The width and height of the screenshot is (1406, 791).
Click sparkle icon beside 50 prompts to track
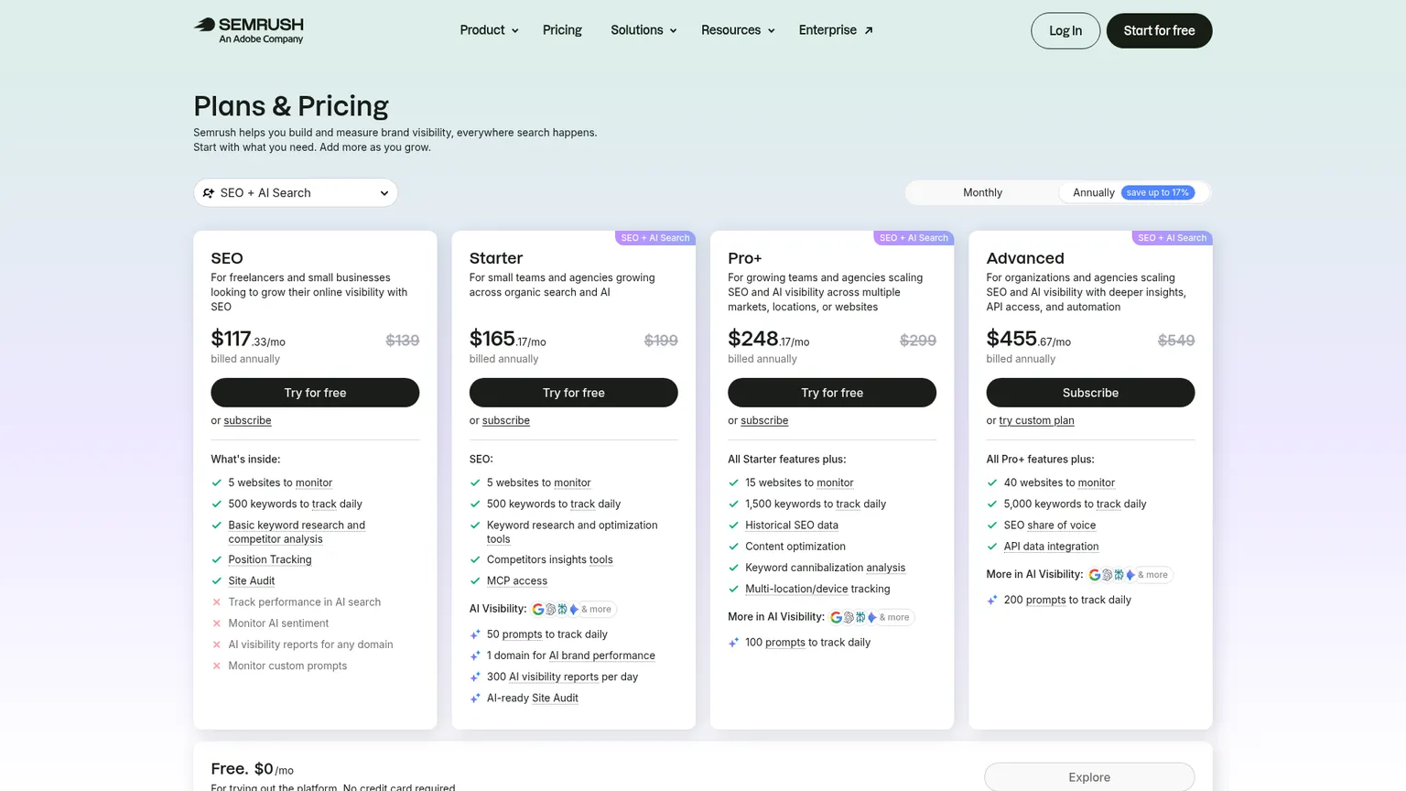point(475,634)
